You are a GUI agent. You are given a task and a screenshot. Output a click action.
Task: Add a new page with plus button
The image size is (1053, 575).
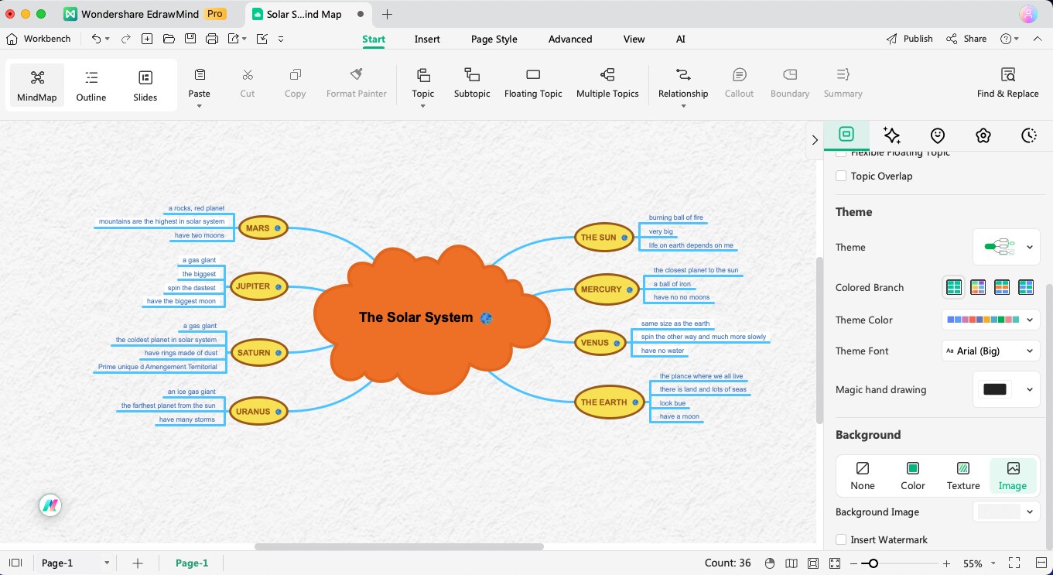tap(137, 563)
